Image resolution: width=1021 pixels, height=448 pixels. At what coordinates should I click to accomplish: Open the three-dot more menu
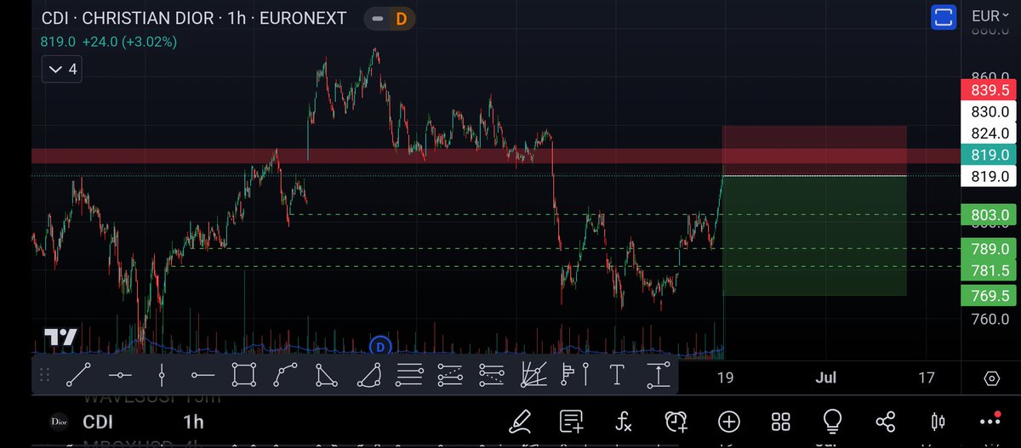point(990,421)
